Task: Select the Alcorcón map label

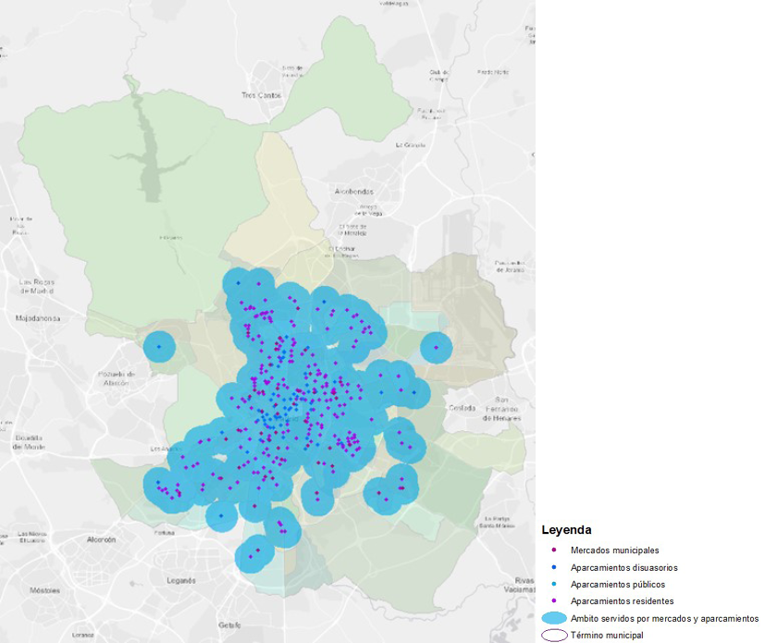Action: [101, 538]
